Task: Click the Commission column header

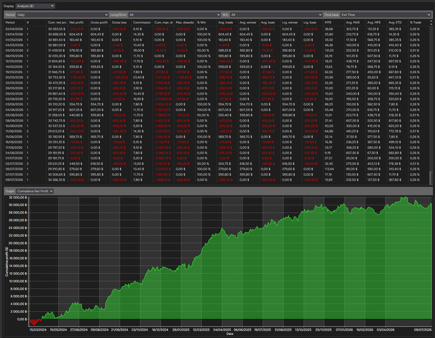Action: 142,22
